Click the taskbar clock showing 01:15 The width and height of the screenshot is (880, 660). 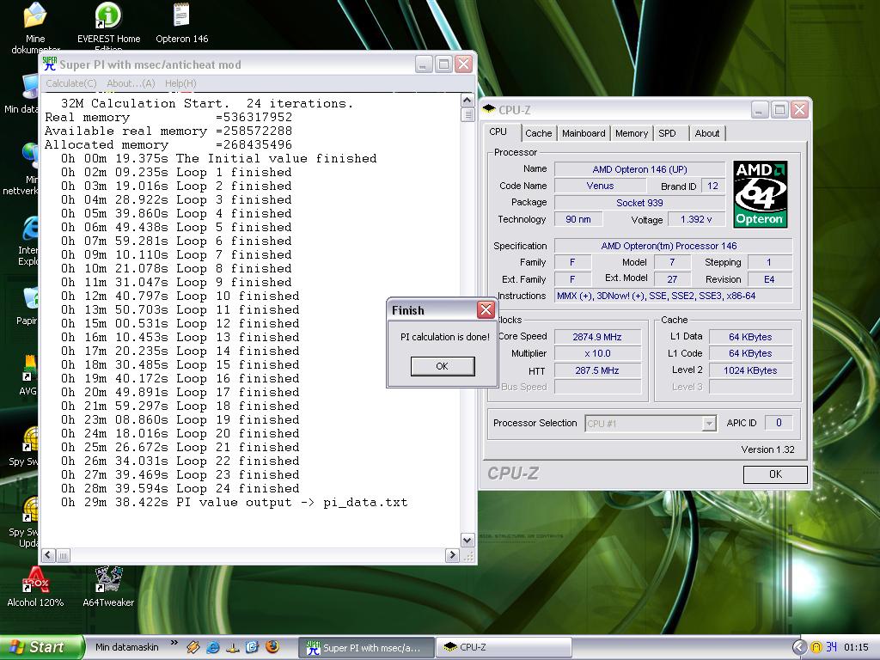856,647
